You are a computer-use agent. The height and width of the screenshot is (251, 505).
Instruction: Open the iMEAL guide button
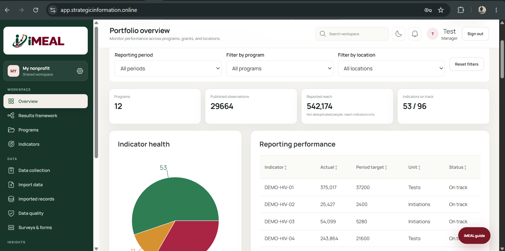click(474, 236)
